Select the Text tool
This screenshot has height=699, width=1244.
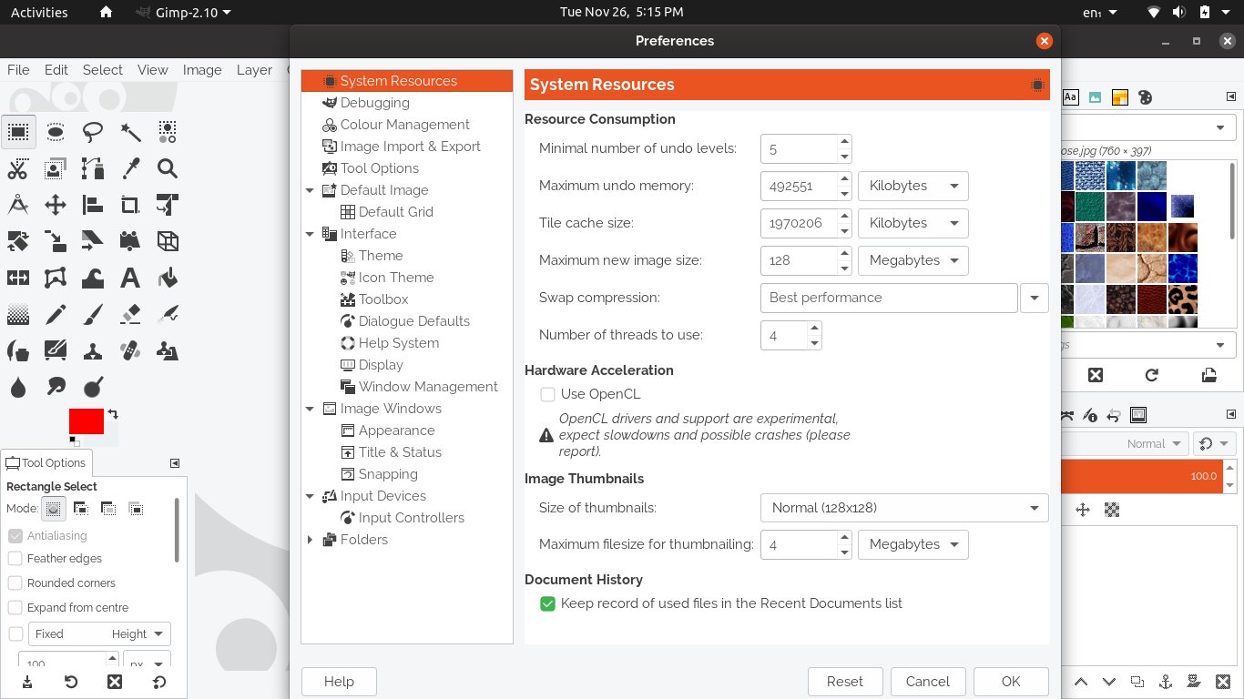[x=130, y=278]
